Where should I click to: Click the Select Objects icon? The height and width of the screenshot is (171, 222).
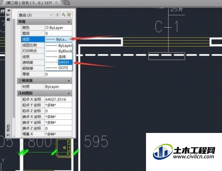pyautogui.click(x=64, y=15)
